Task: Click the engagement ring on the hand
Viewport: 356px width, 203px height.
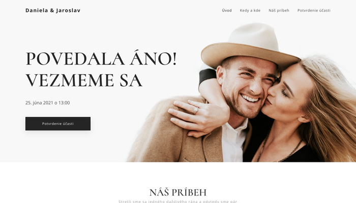Action: point(196,110)
